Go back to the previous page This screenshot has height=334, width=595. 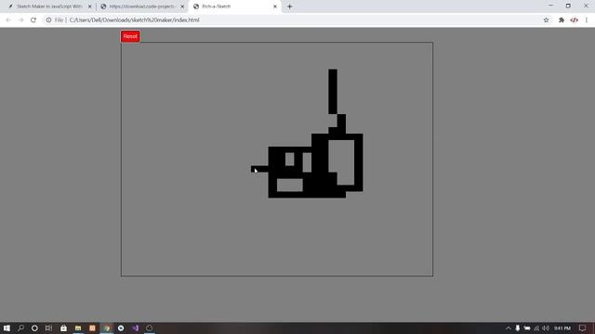click(x=8, y=20)
